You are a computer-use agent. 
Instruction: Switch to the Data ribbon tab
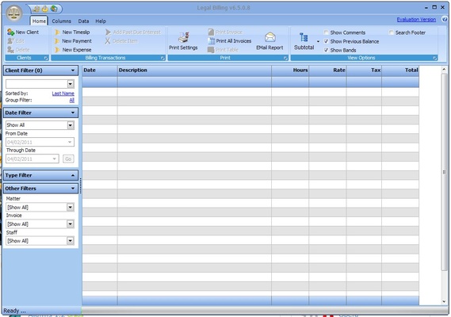click(83, 21)
